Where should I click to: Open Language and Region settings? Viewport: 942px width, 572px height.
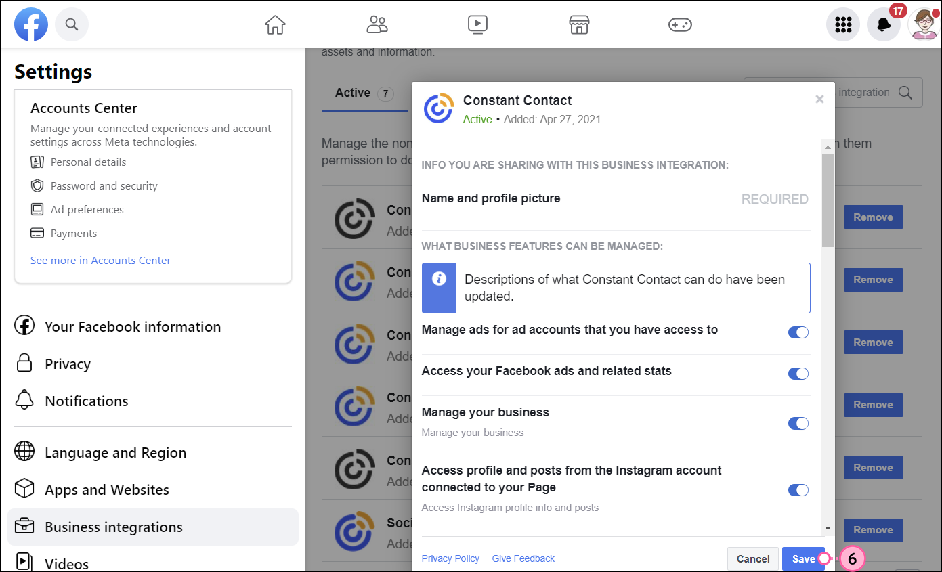coord(153,452)
